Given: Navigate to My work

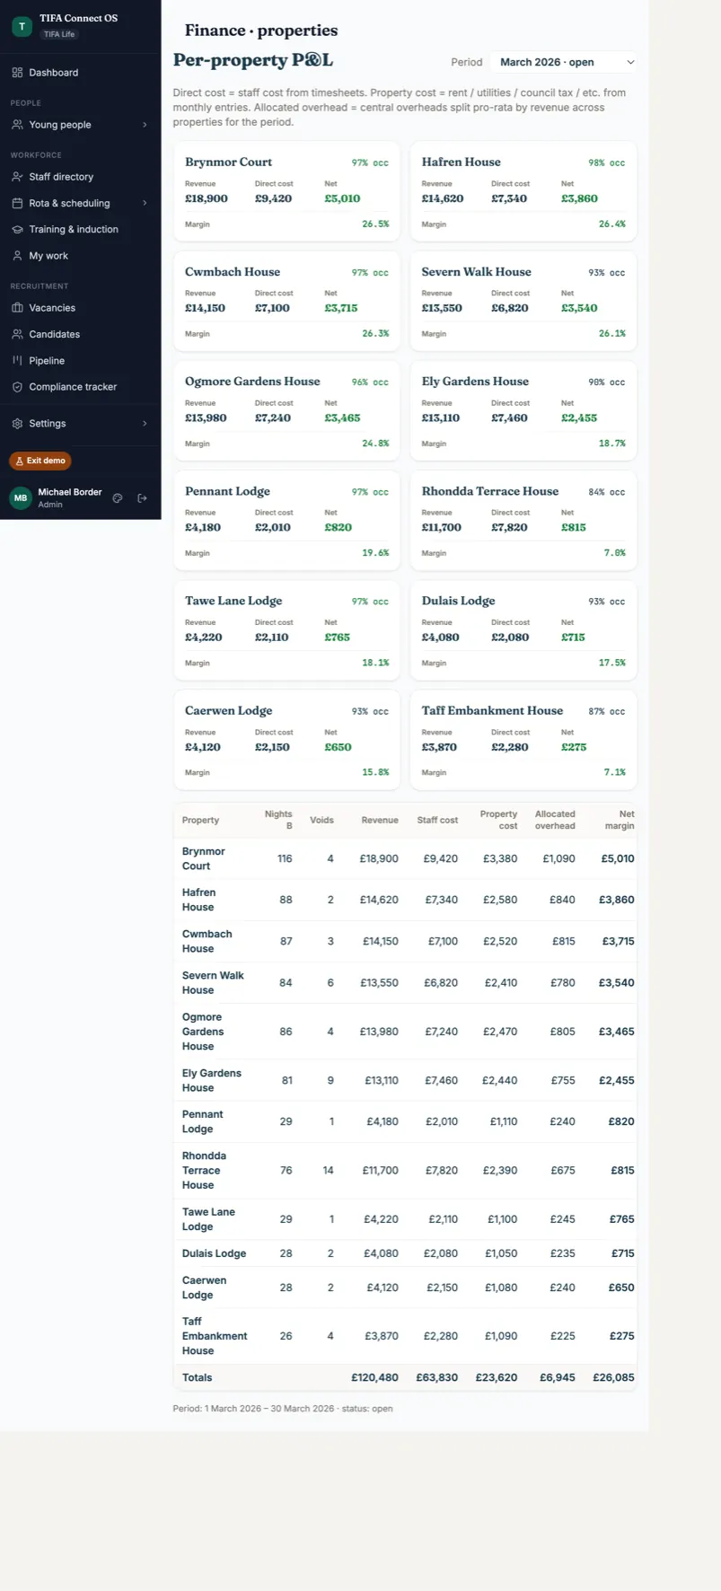Looking at the screenshot, I should point(80,256).
